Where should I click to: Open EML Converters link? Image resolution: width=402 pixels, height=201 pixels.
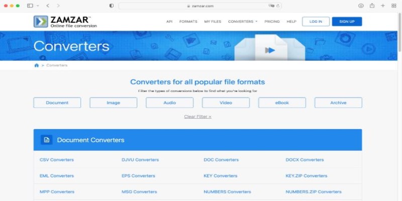(57, 176)
